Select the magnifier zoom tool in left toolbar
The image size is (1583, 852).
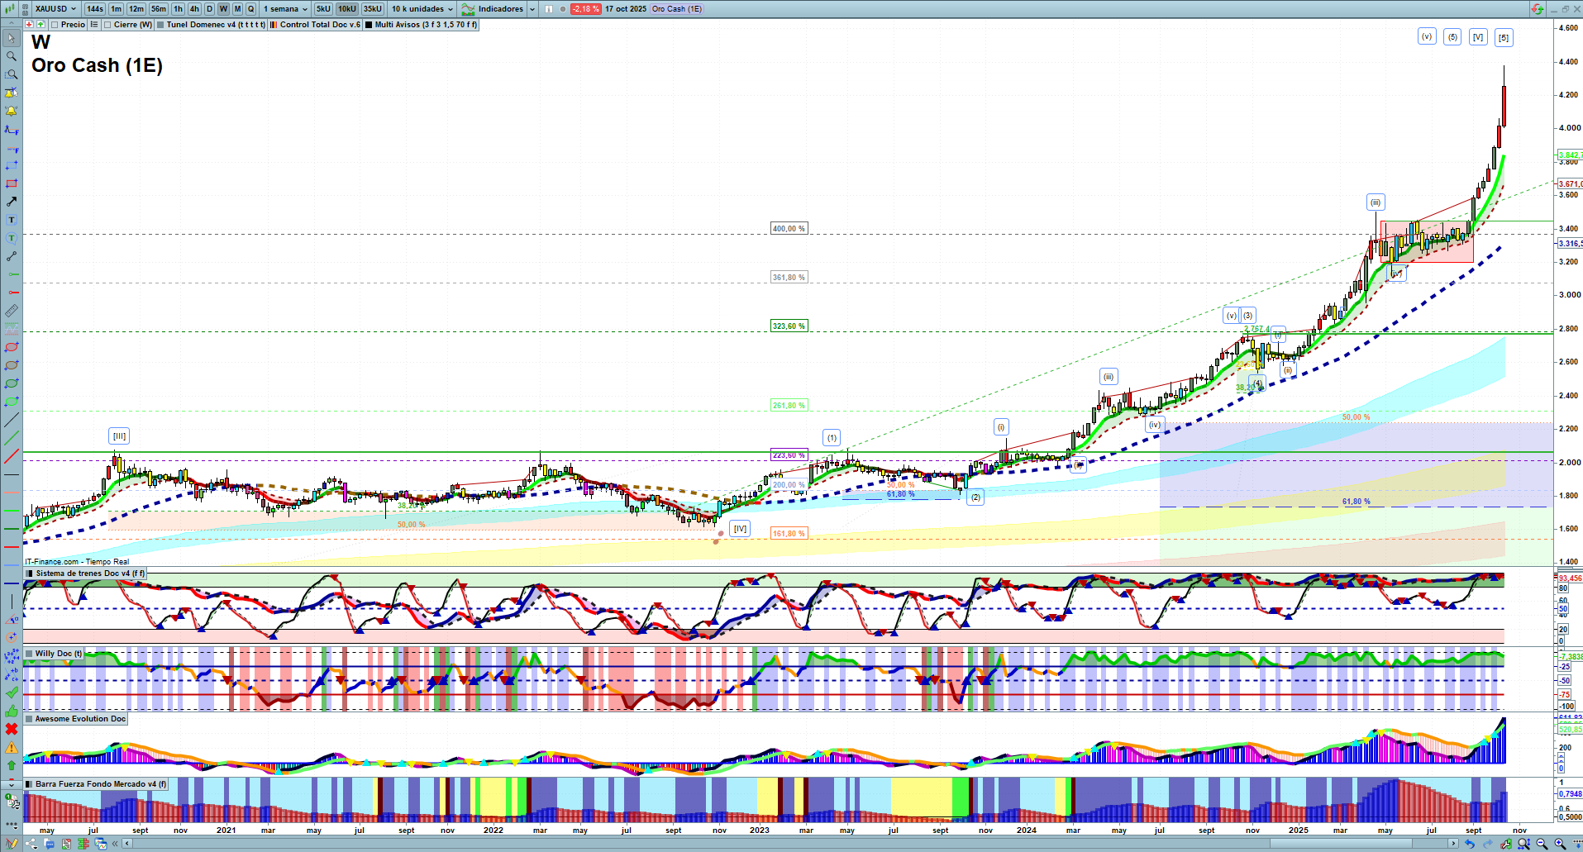point(12,56)
